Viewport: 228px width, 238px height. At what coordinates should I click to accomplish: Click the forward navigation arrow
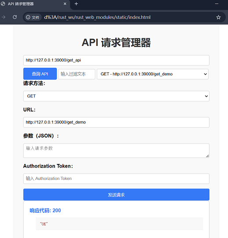[x=4, y=17]
